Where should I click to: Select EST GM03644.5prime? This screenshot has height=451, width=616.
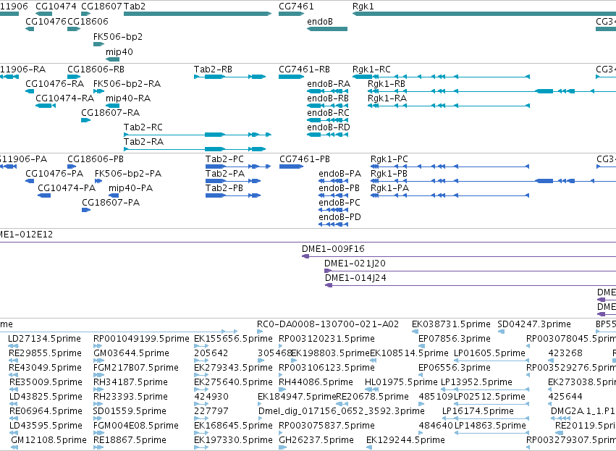[98, 361]
